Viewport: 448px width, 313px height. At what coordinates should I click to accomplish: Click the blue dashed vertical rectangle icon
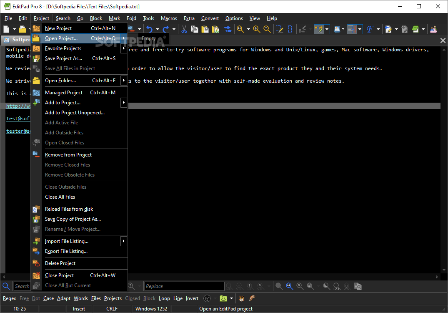pos(290,29)
